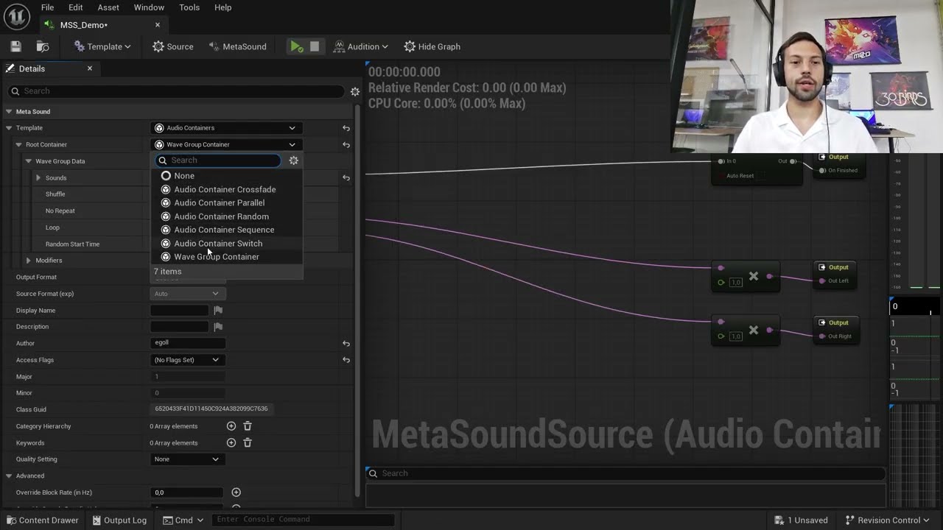The height and width of the screenshot is (530, 943).
Task: Open the Source settings in toolbar
Action: pos(173,46)
